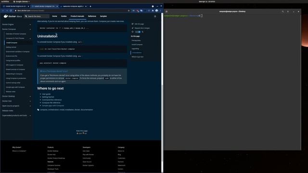Toggle the dark/light theme switch
This screenshot has height=173, width=308.
coord(138,32)
